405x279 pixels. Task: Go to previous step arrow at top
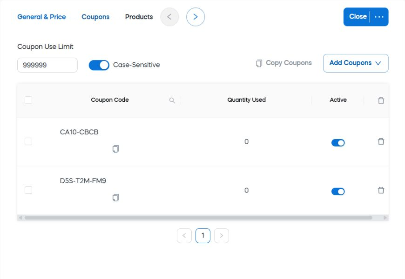pos(169,17)
